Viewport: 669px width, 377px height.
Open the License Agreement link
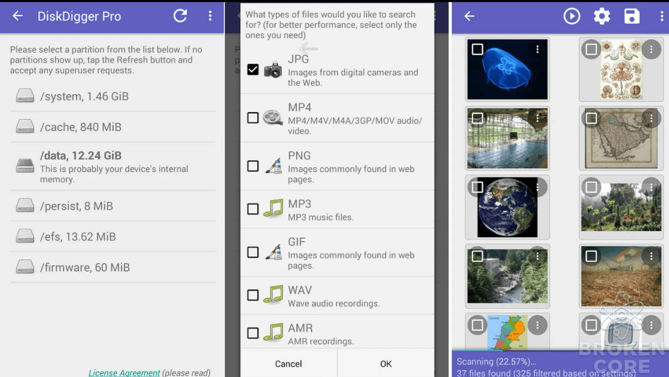click(x=124, y=373)
